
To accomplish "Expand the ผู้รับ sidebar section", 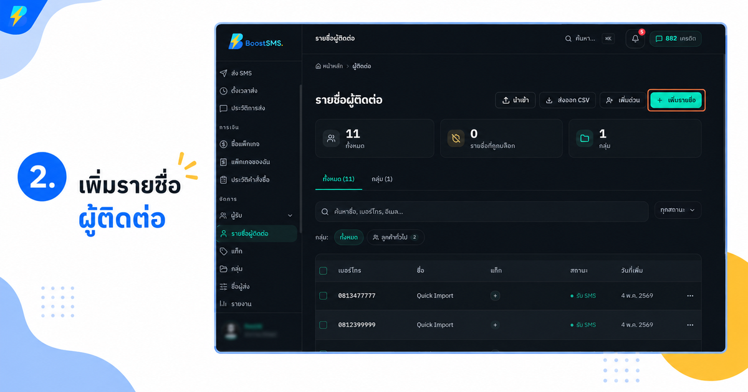I will [256, 215].
